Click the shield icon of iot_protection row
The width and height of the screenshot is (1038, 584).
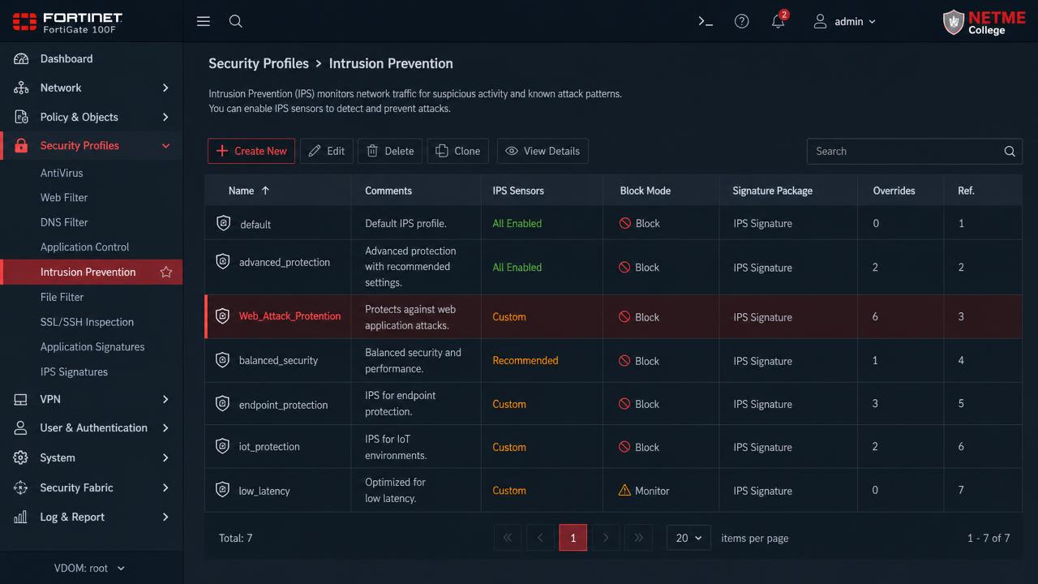coord(223,445)
